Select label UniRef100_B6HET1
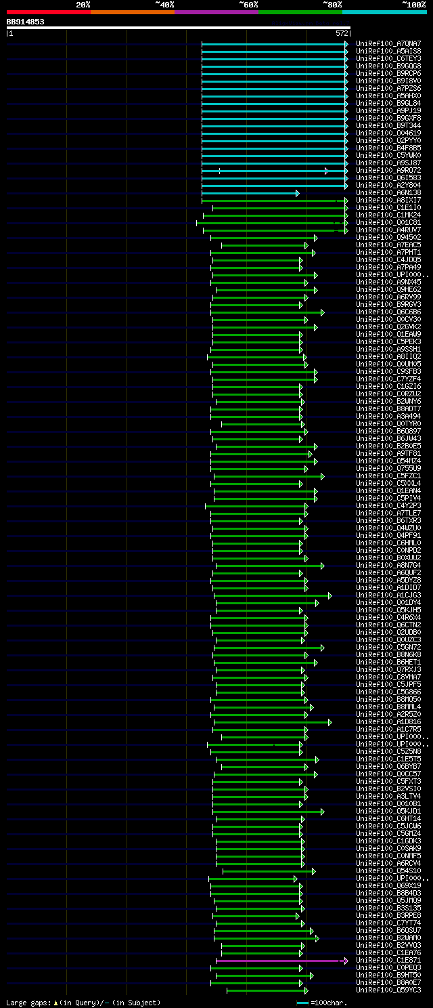Screen dimensions: 433x1008 pyautogui.click(x=388, y=663)
